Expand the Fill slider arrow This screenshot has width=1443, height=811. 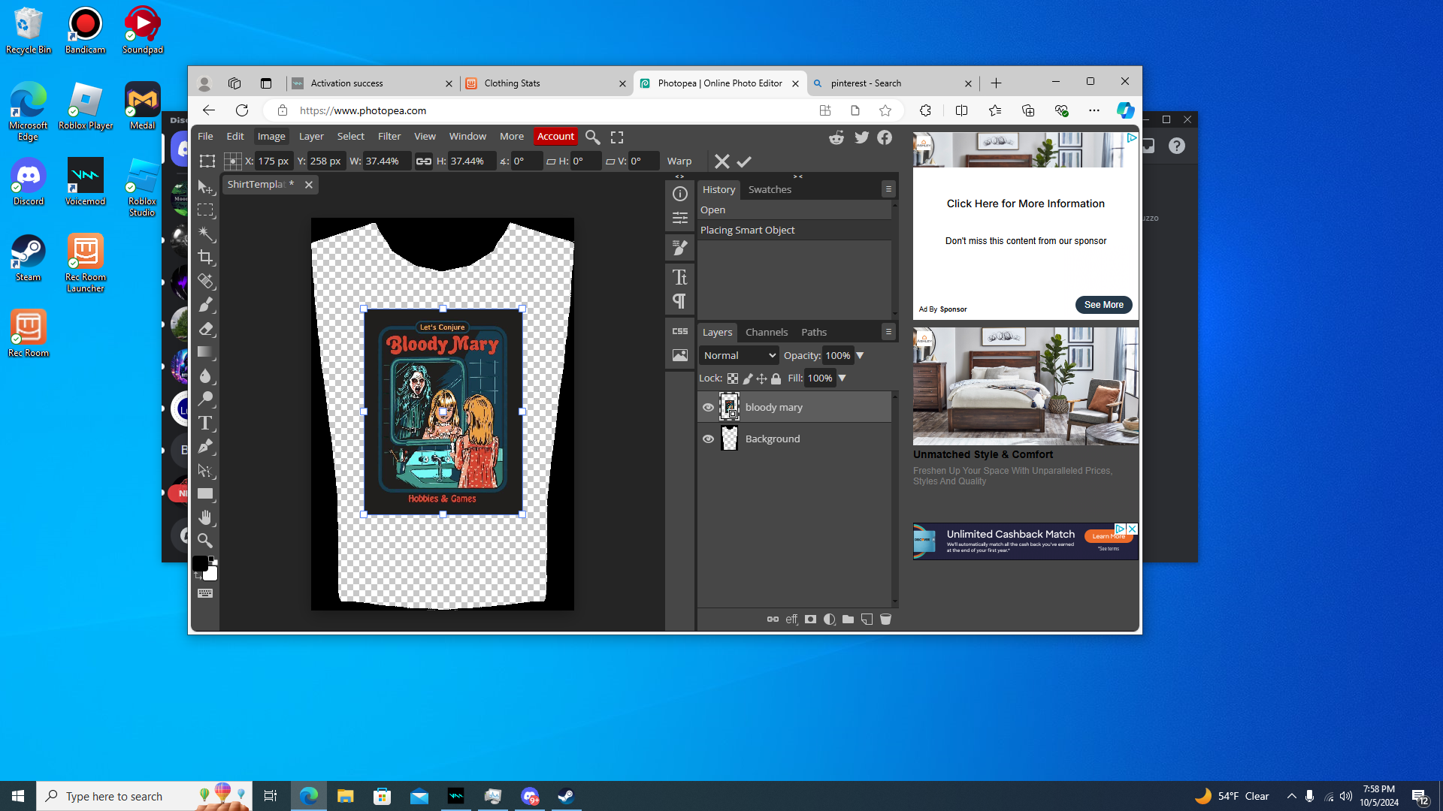click(x=843, y=378)
